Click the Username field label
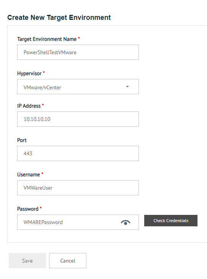Image resolution: width=207 pixels, height=279 pixels. (x=29, y=174)
